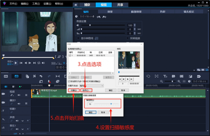
Task: Expand the 声音 track chevron
Action: [x=23, y=121]
